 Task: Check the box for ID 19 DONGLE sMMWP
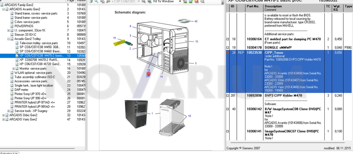(228, 48)
